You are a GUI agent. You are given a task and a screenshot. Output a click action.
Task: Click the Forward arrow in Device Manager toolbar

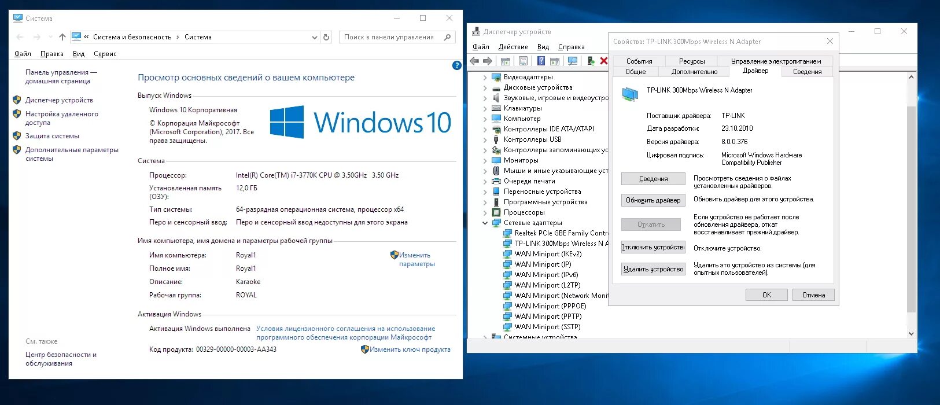[488, 61]
